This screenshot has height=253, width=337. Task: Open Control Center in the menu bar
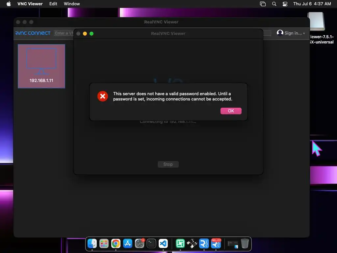pyautogui.click(x=285, y=4)
